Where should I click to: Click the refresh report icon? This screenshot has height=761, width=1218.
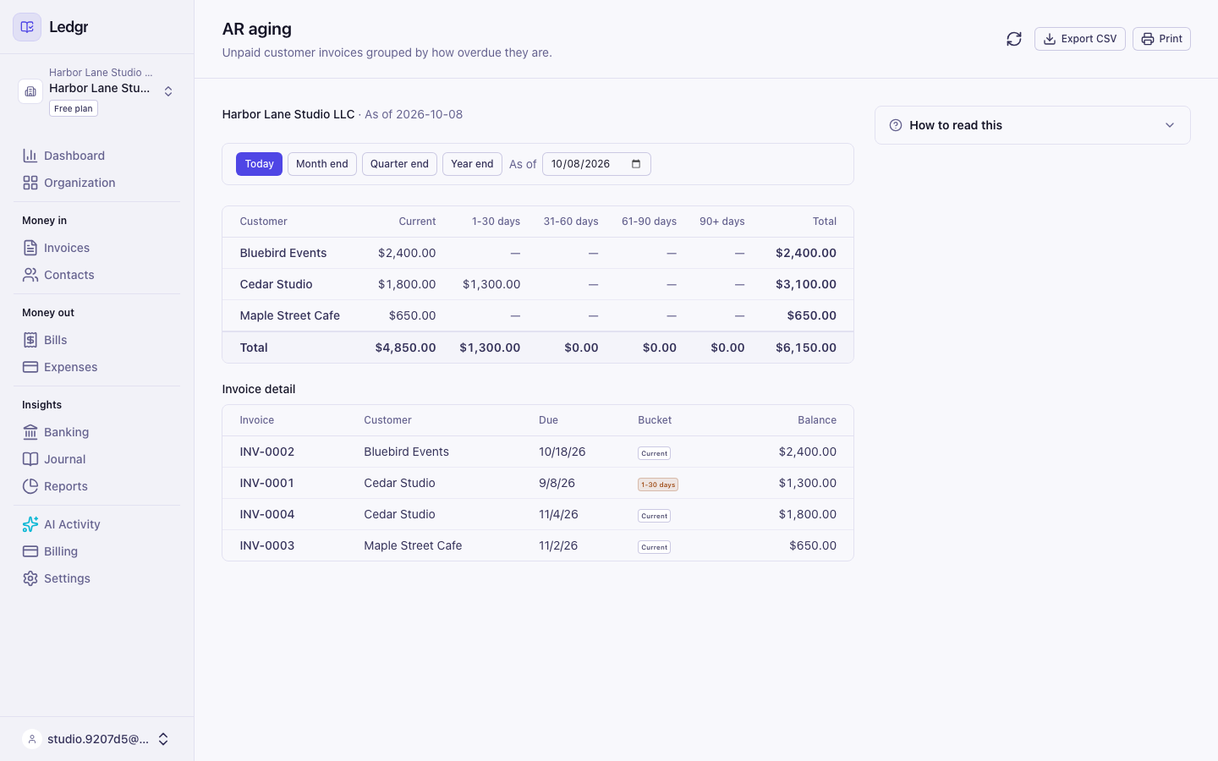pyautogui.click(x=1014, y=39)
